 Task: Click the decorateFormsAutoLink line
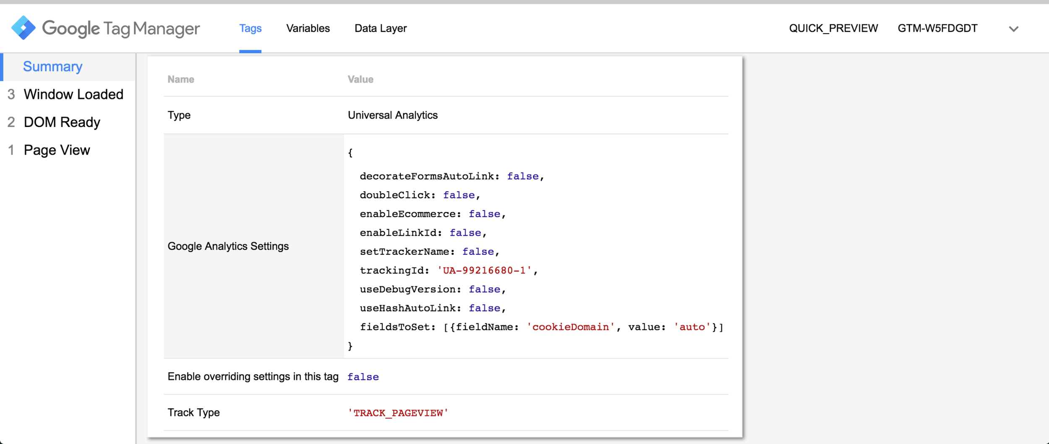coord(452,176)
